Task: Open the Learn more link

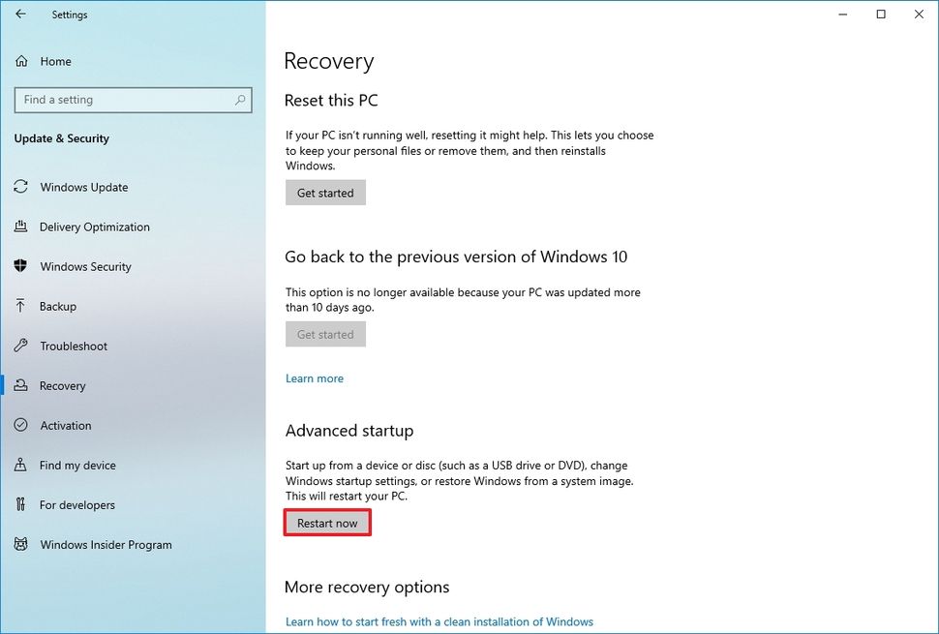Action: coord(314,377)
